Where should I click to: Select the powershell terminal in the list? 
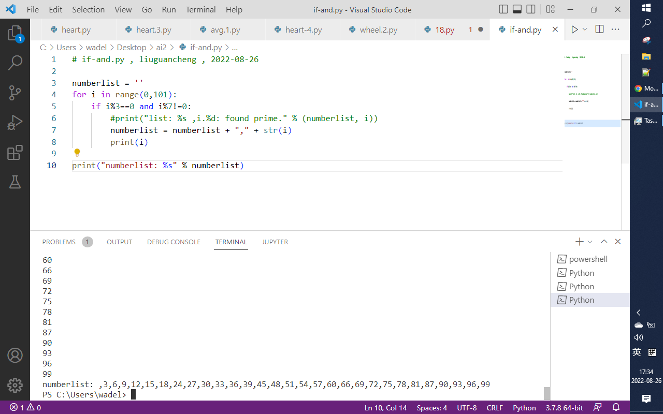click(x=588, y=259)
